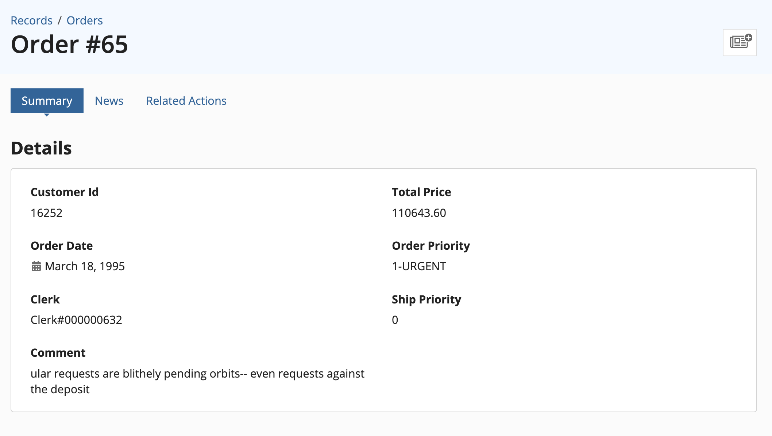Switch to the News tab
This screenshot has width=772, height=436.
(109, 101)
